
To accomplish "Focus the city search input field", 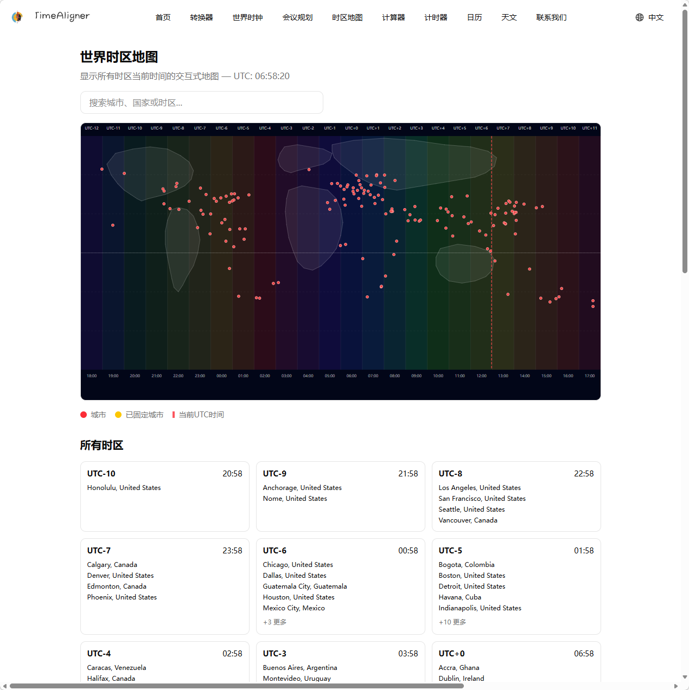I will click(201, 102).
